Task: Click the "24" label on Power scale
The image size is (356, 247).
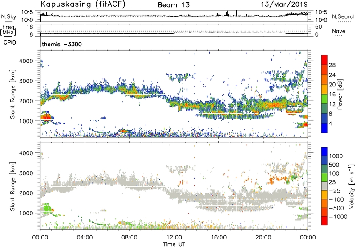Action: 332,75
